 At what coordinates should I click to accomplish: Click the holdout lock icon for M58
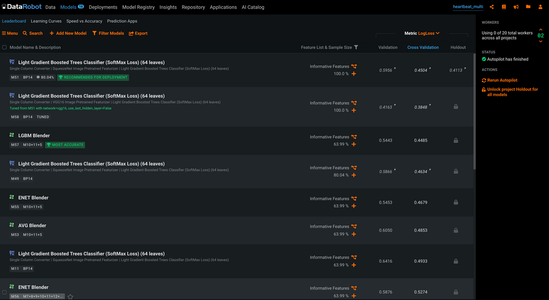point(456,107)
